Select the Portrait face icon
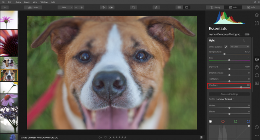The image size is (260, 140). [x=257, y=75]
